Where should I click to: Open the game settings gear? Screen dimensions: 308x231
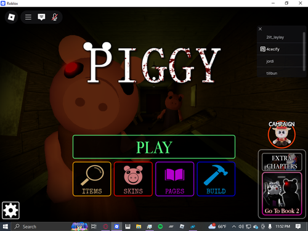pyautogui.click(x=10, y=210)
